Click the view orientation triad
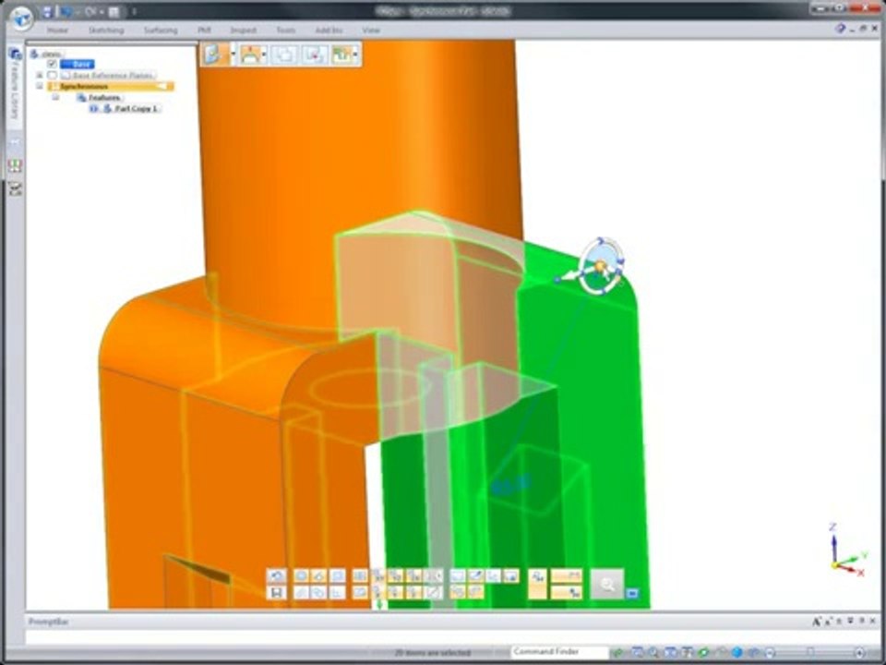 pos(847,551)
